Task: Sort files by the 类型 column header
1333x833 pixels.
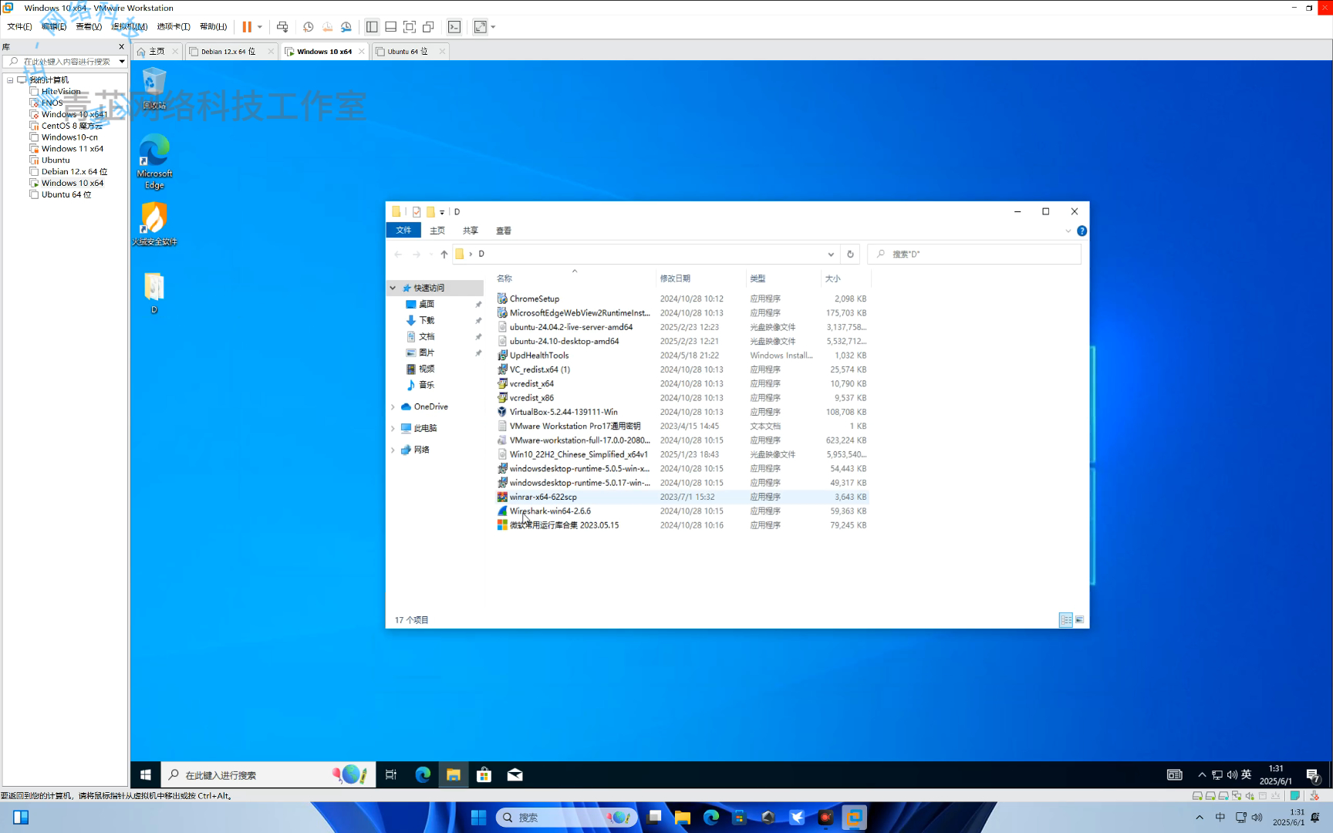Action: pyautogui.click(x=783, y=278)
